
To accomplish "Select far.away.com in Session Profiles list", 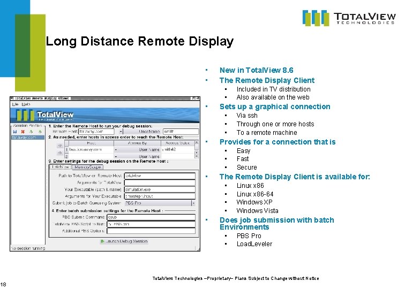I will pyautogui.click(x=28, y=138).
